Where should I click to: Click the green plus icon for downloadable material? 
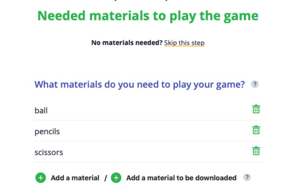(x=116, y=178)
